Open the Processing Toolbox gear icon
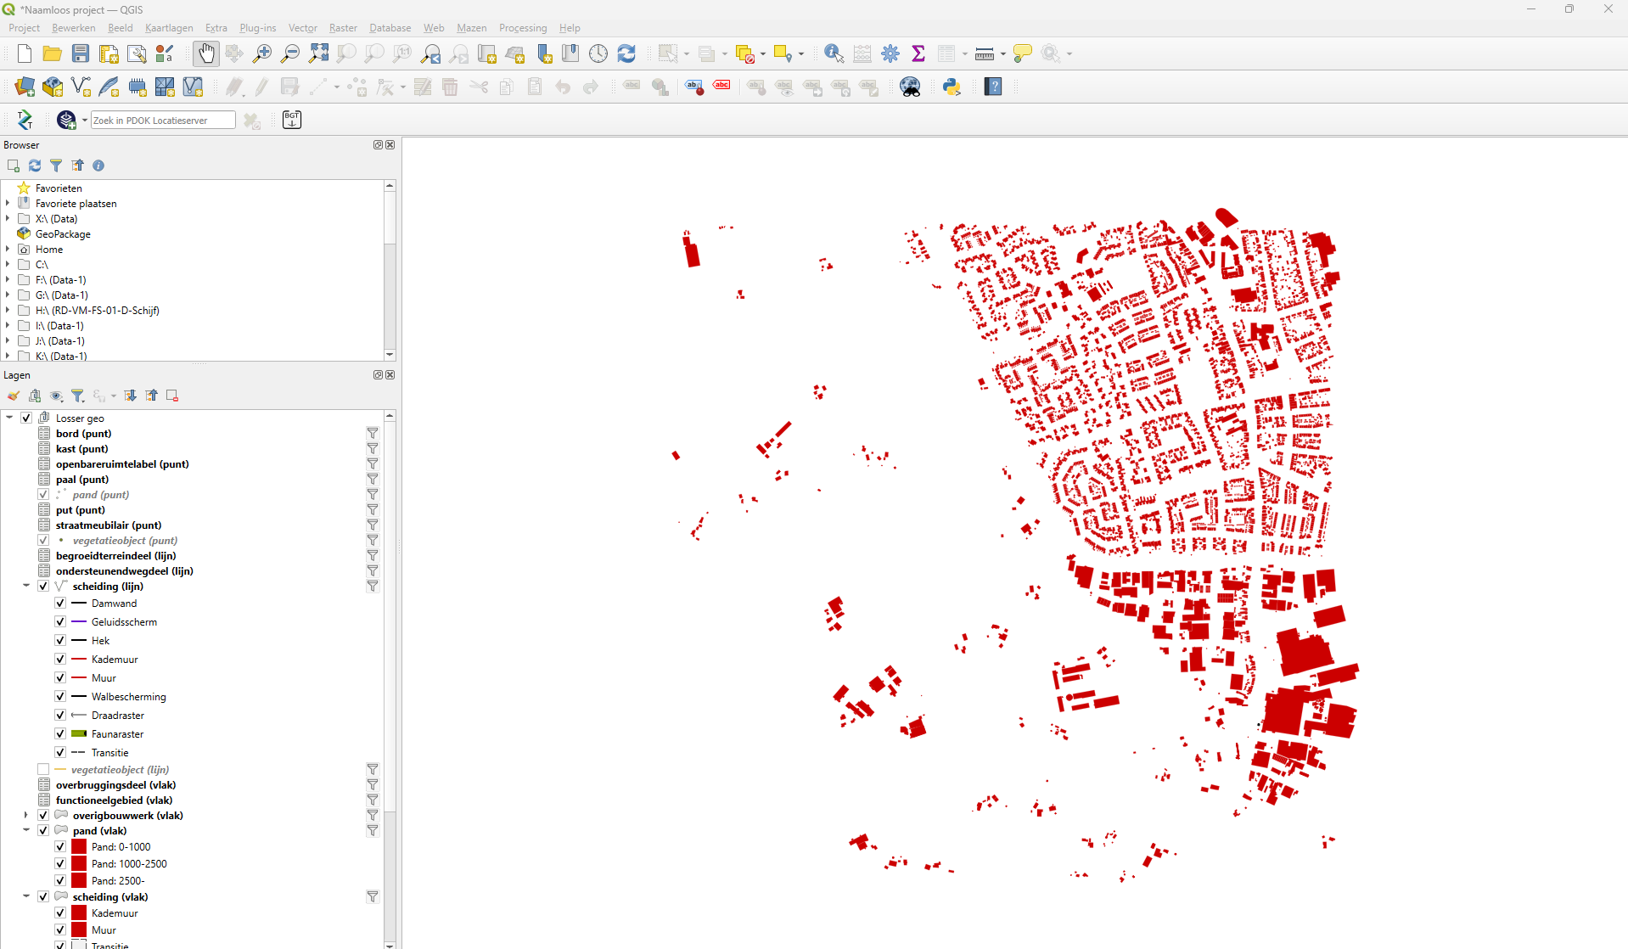The image size is (1628, 949). tap(890, 53)
